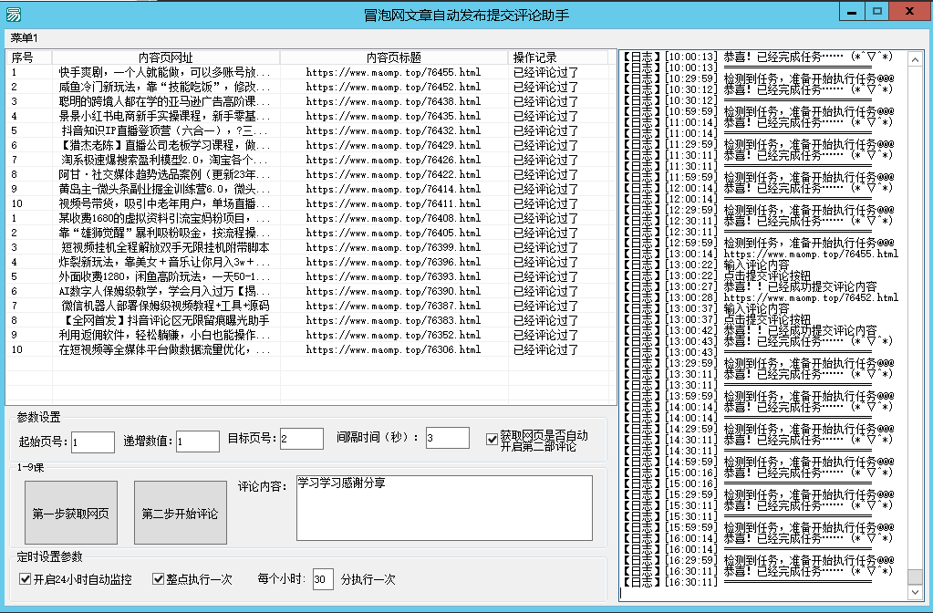Sort by the 内容页网址 column header
Screen dimensions: 933x613
point(165,57)
